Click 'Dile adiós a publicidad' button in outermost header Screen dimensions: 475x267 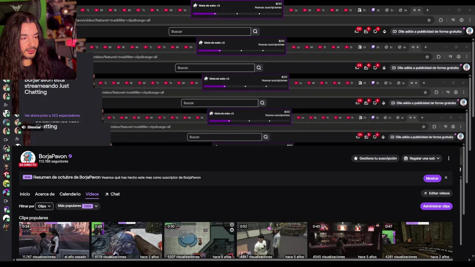(427, 32)
